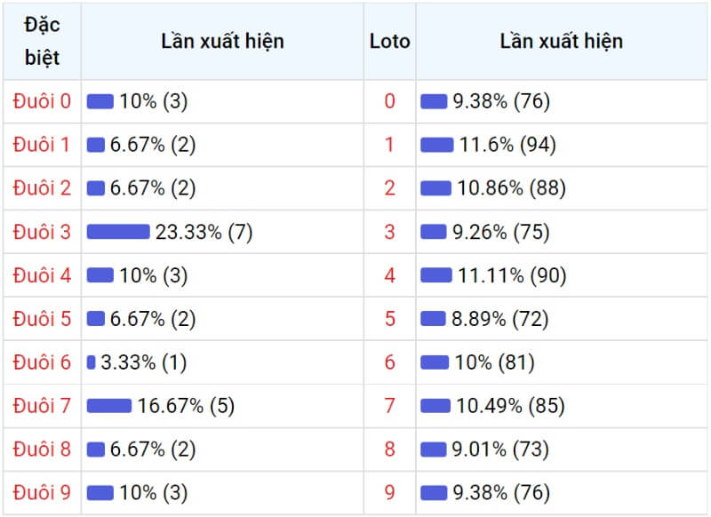Image resolution: width=711 pixels, height=517 pixels.
Task: Click the 3.33% (1) small bar
Action: pyautogui.click(x=92, y=362)
